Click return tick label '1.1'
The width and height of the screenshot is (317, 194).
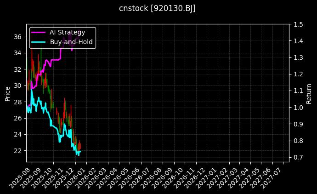(298, 91)
